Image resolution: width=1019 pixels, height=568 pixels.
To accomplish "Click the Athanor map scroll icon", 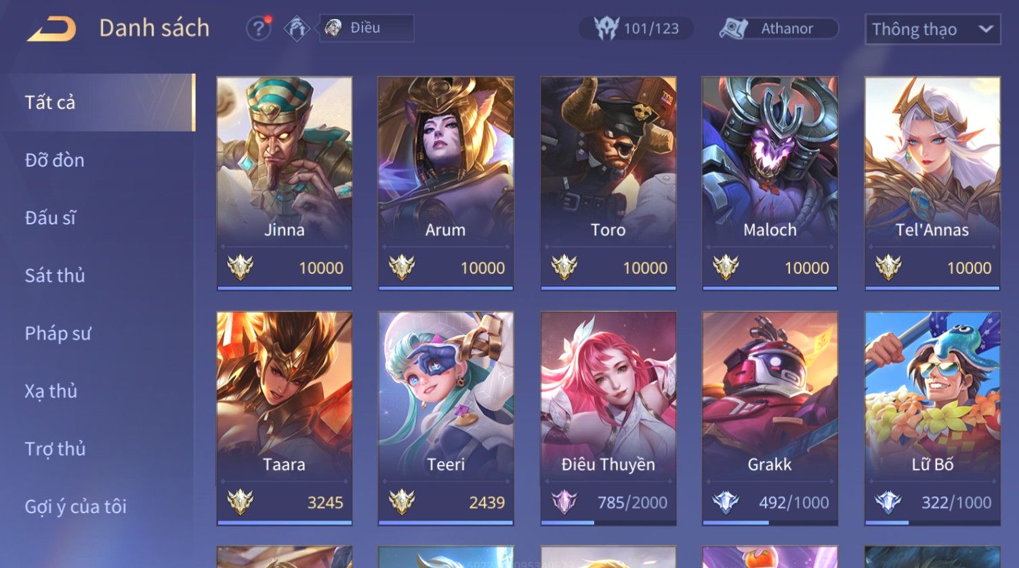I will (x=733, y=28).
